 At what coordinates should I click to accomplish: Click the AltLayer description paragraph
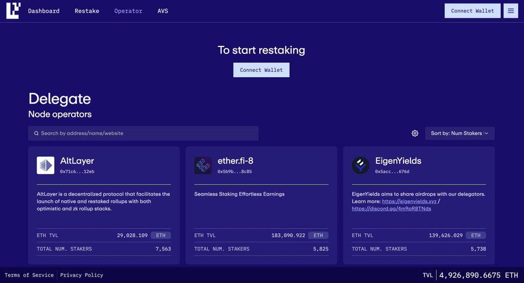(103, 201)
